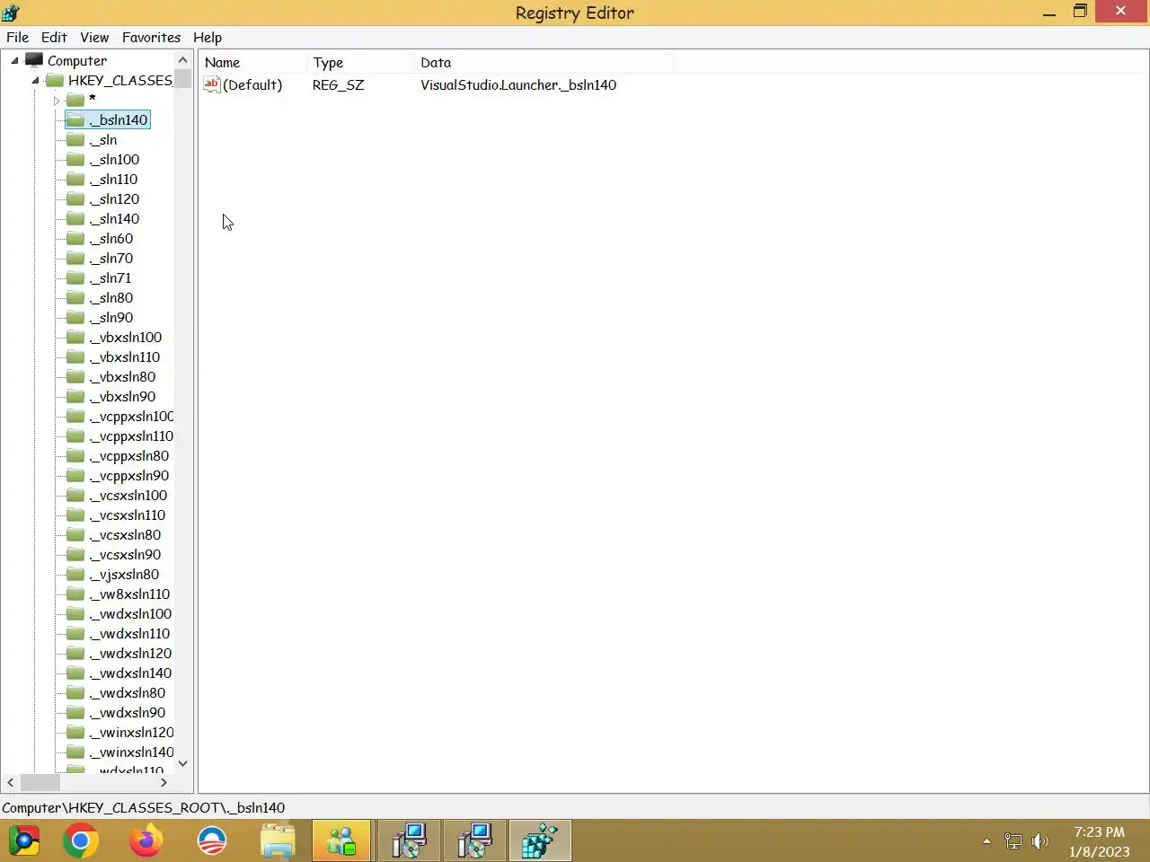Select the ._vwdxsln90 key
The image size is (1150, 862).
coord(128,712)
